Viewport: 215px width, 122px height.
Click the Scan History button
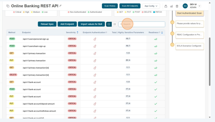[110, 6]
